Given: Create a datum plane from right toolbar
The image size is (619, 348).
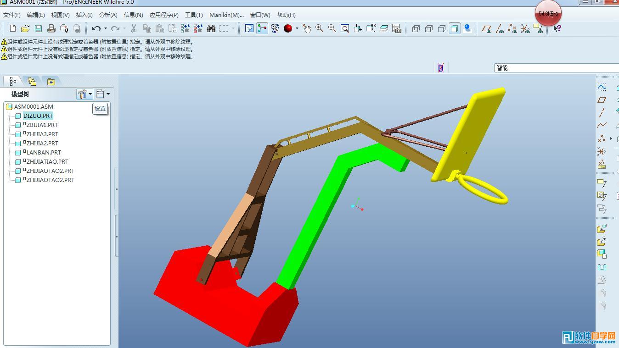Looking at the screenshot, I should (x=602, y=99).
